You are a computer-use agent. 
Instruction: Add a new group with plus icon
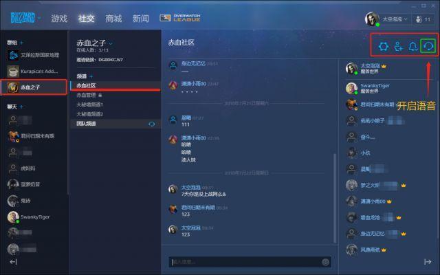[x=21, y=43]
